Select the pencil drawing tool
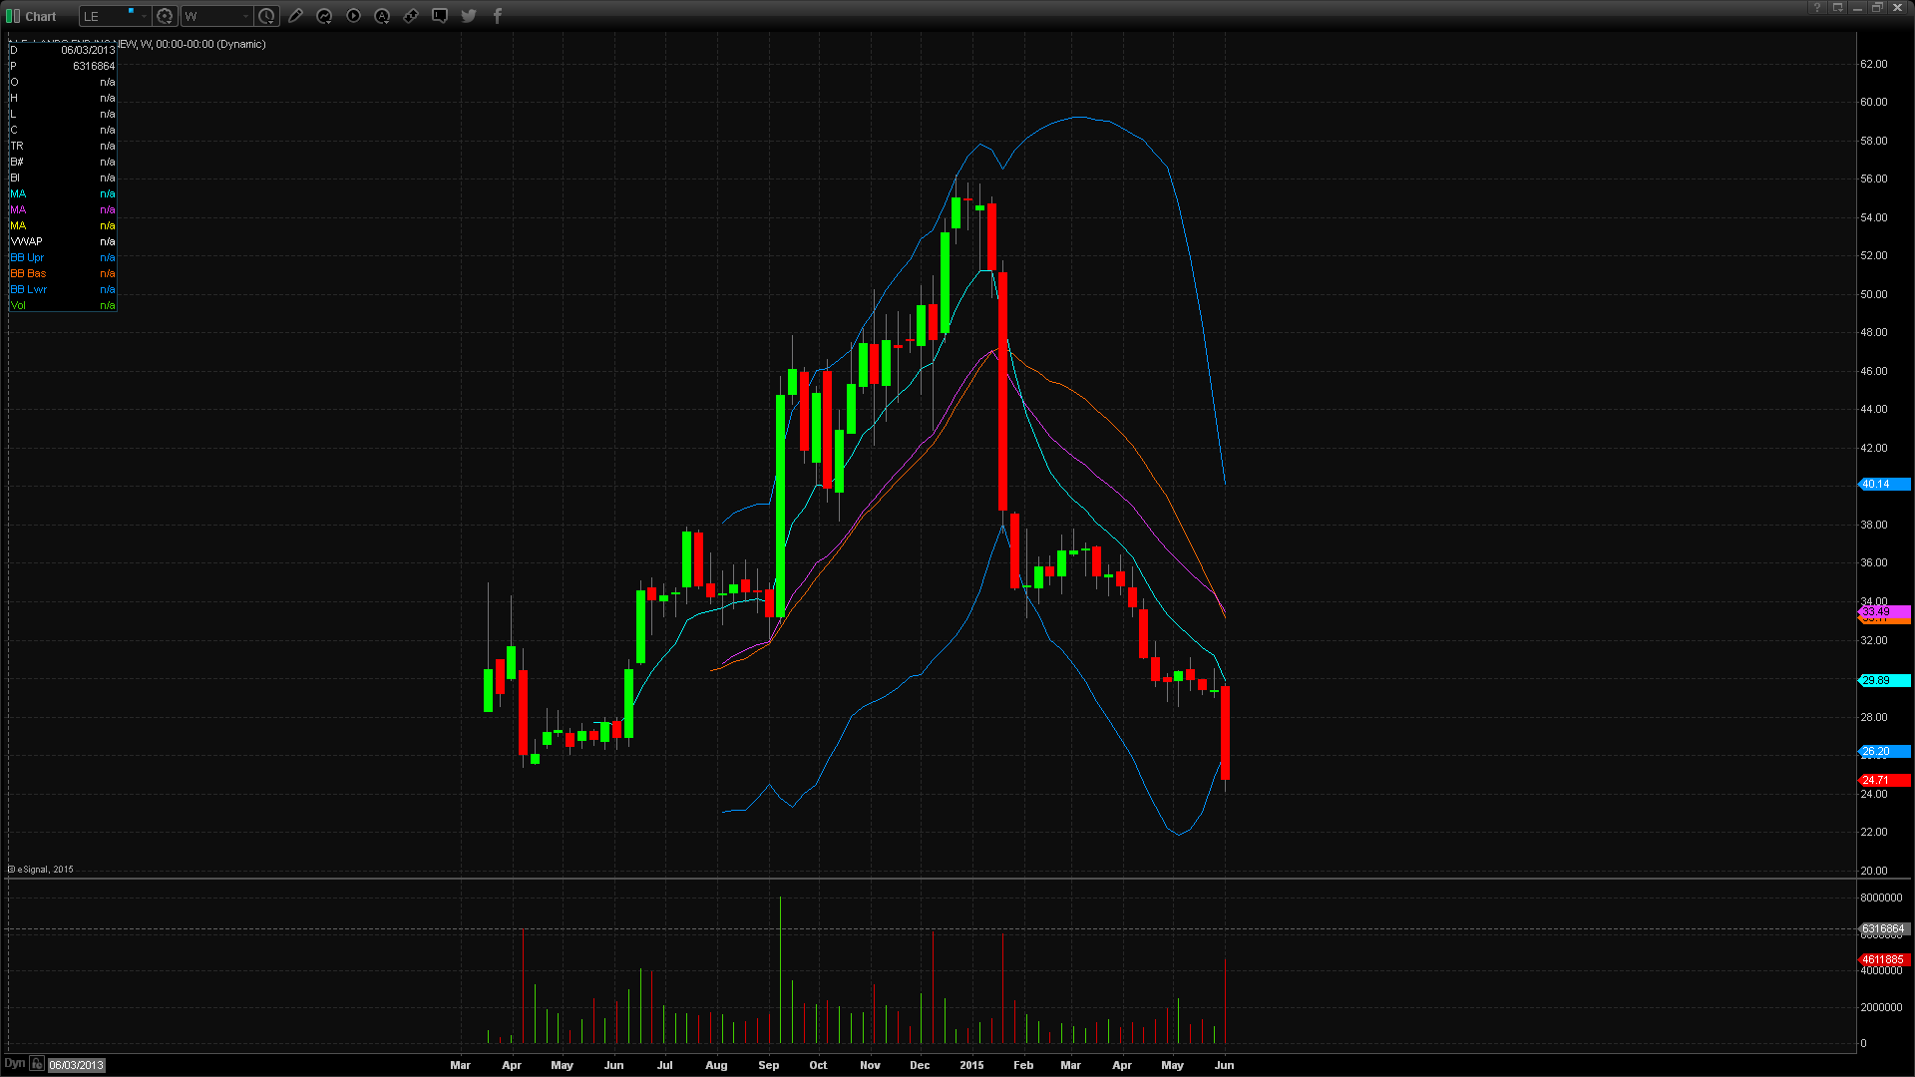 click(295, 16)
